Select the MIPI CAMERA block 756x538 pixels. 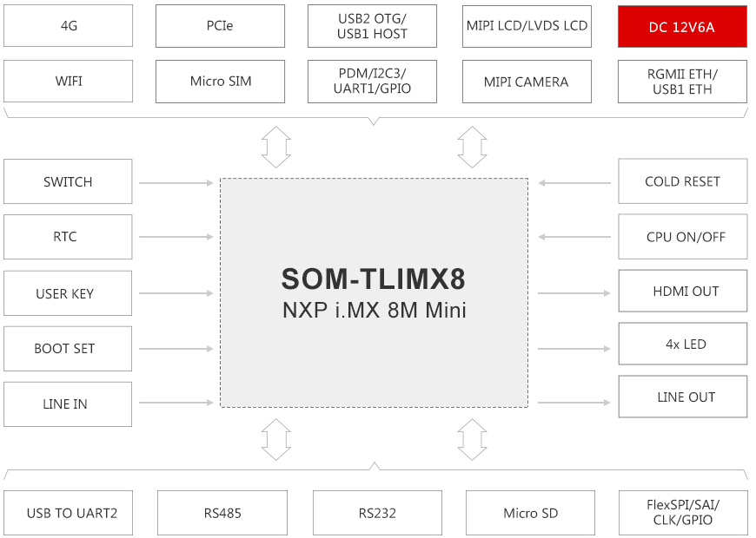(527, 82)
